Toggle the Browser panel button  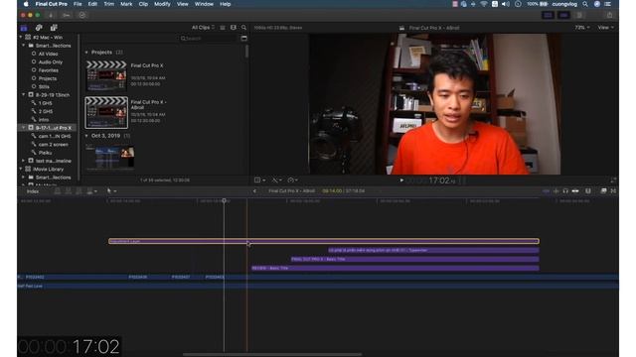tap(548, 15)
